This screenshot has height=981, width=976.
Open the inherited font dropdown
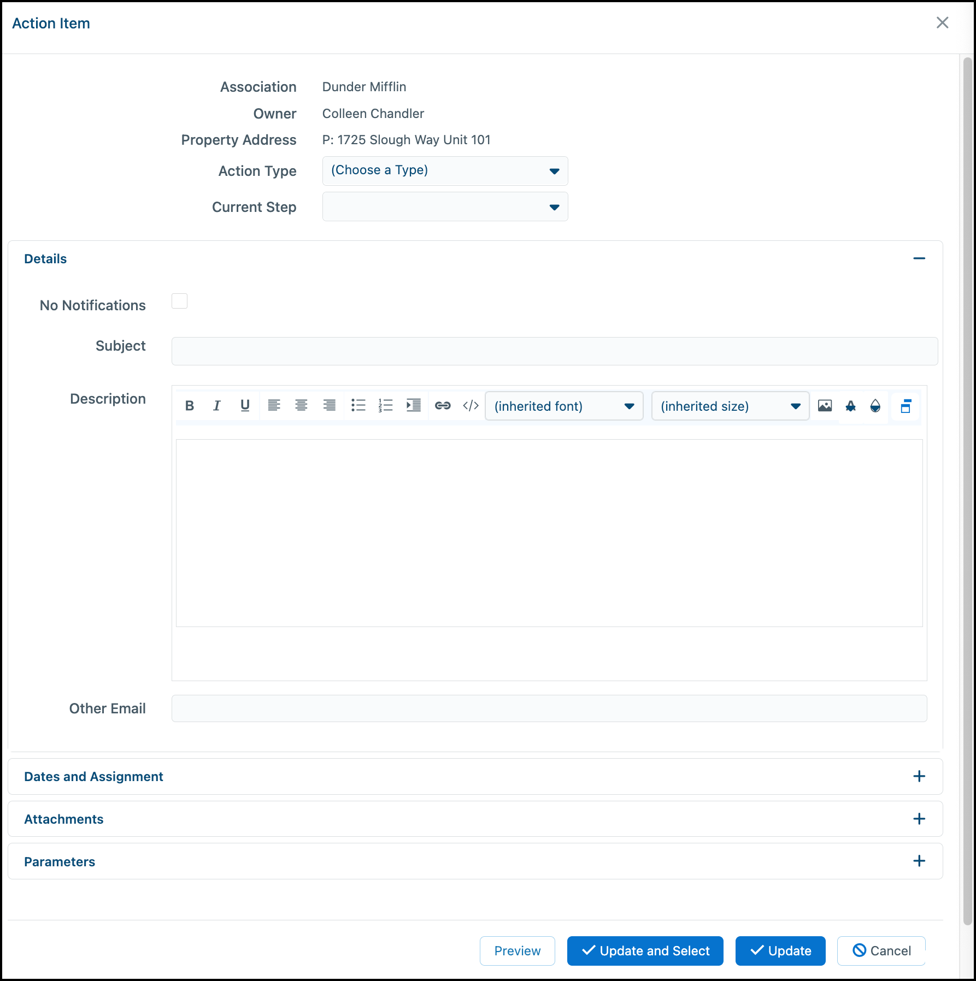[x=564, y=406]
